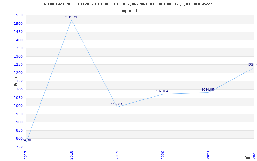
Task: Click the 1100 y-axis tick label
Action: pos(18,90)
